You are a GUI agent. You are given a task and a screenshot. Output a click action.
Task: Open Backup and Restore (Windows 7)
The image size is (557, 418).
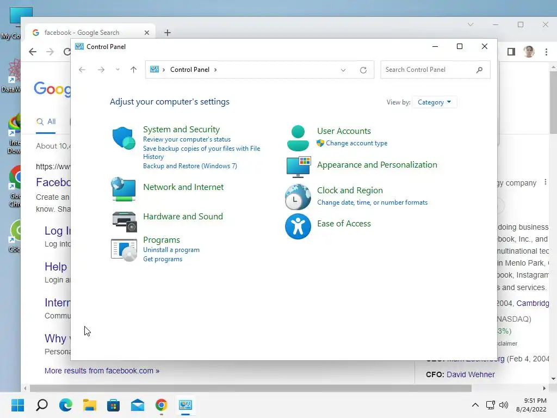[x=190, y=166]
